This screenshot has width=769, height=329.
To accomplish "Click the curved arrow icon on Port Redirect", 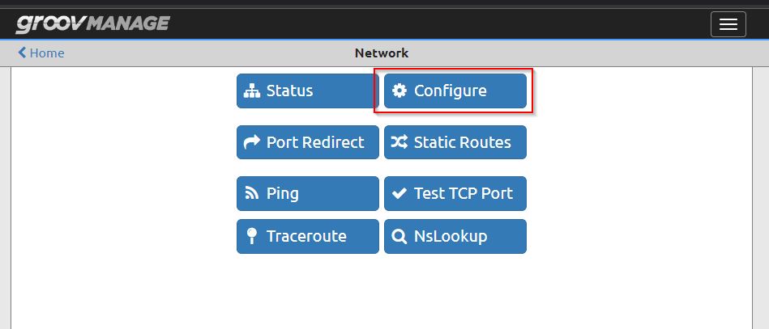I will [x=252, y=142].
